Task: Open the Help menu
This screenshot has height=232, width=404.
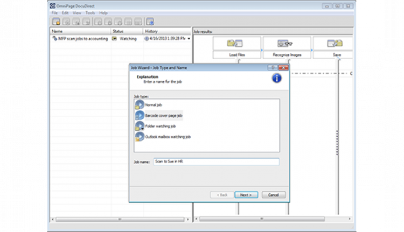Action: 103,13
